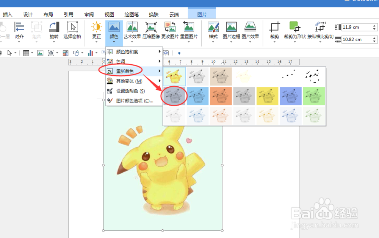Click the chart icon in quick toolbar
This screenshot has width=379, height=238.
tap(91, 53)
